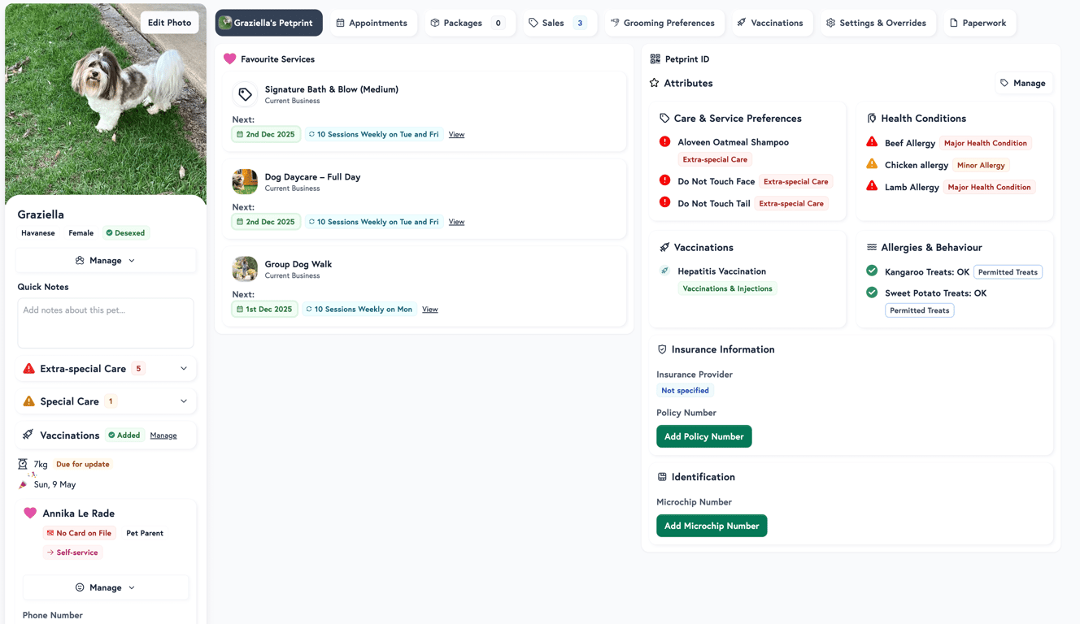Image resolution: width=1080 pixels, height=624 pixels.
Task: Click the Desexed badge
Action: pyautogui.click(x=126, y=233)
